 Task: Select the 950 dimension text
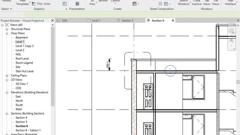coord(108,65)
